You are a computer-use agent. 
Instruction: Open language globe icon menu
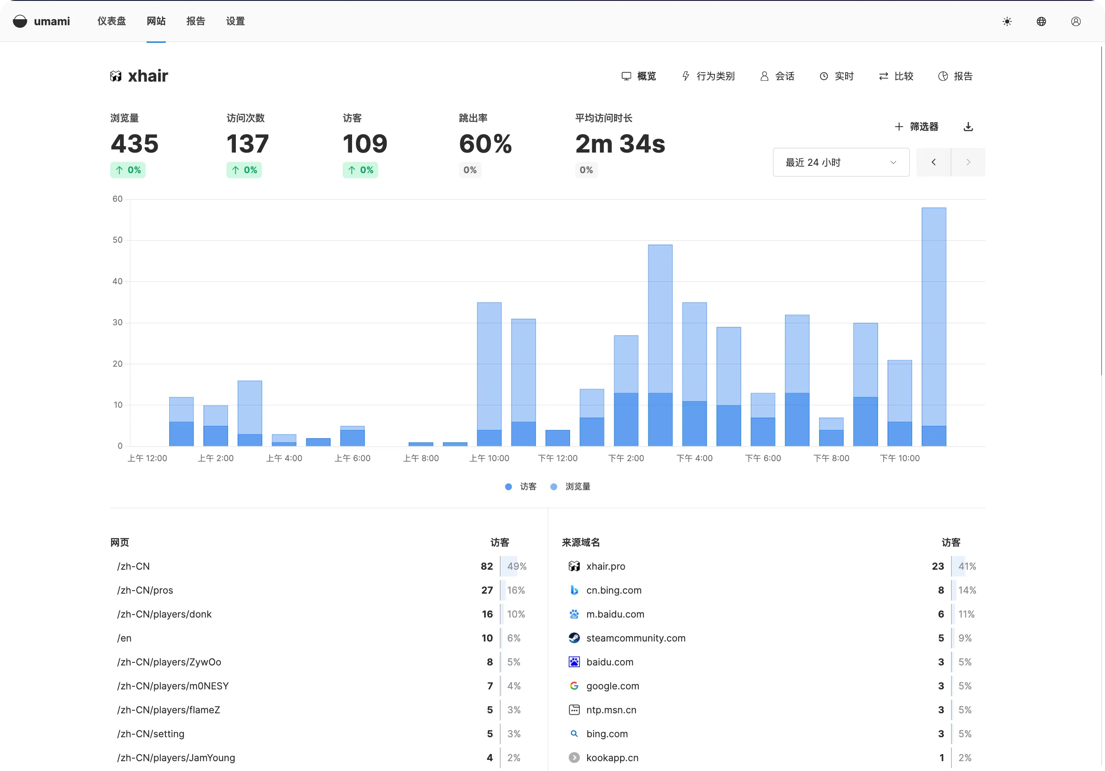pyautogui.click(x=1041, y=21)
